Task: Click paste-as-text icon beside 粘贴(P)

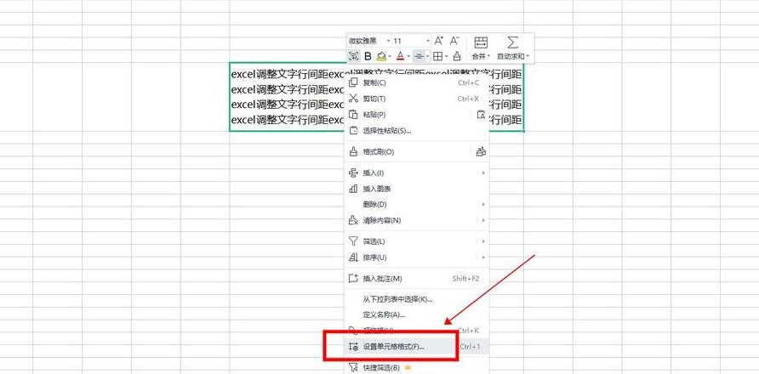Action: 481,115
